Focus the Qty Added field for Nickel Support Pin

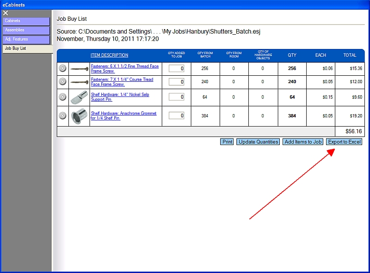[x=176, y=97]
